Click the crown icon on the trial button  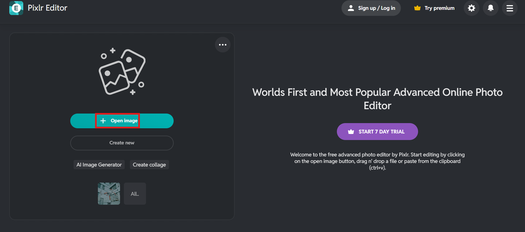click(351, 132)
